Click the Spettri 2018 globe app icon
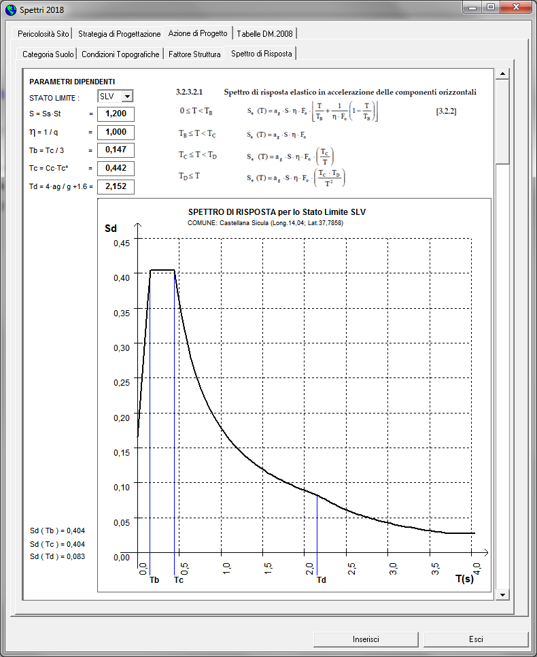The height and width of the screenshot is (657, 537). click(10, 10)
